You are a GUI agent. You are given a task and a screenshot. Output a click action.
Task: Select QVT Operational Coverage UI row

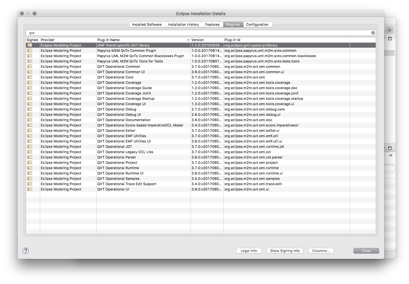tap(201, 104)
